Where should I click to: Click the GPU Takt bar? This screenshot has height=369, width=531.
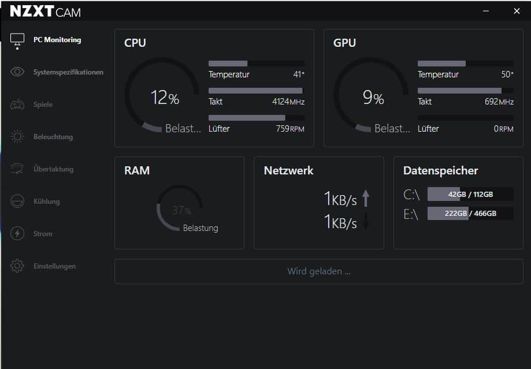pos(465,91)
